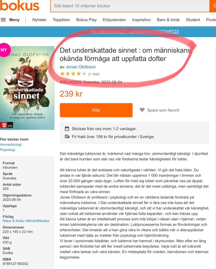Select the Barn & tonår menu
The width and height of the screenshot is (216, 269).
point(168,20)
